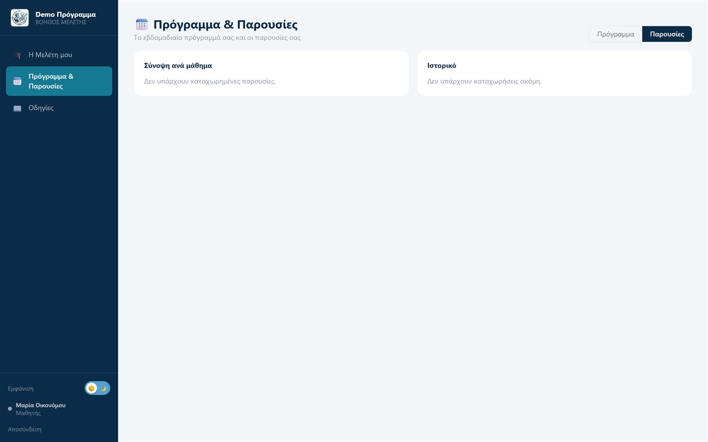Open Η Μελέτη μου in sidebar
This screenshot has width=708, height=442.
(59, 55)
